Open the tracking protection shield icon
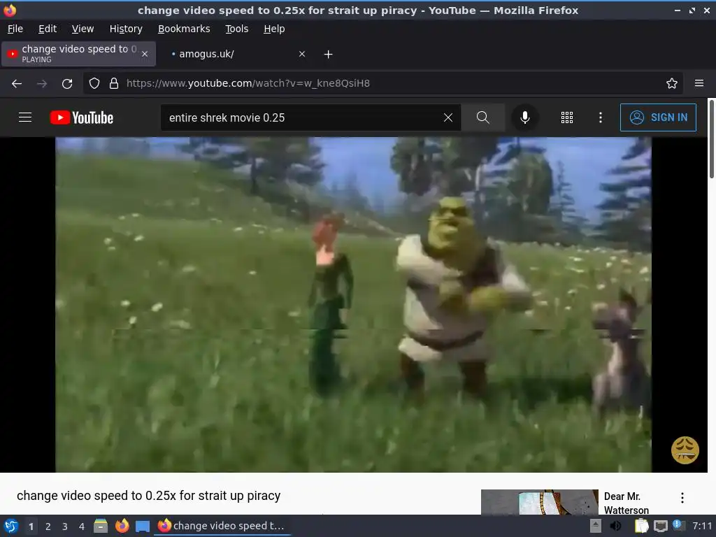Image resolution: width=716 pixels, height=537 pixels. click(94, 83)
